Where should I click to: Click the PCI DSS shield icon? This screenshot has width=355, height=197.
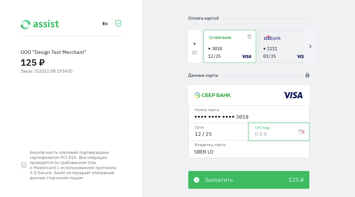pyautogui.click(x=24, y=165)
